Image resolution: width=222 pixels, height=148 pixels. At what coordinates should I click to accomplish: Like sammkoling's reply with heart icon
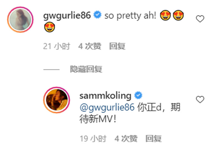(200, 99)
